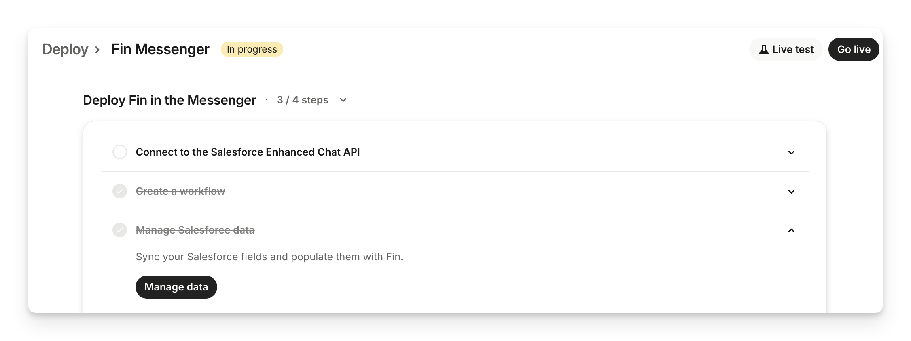911x341 pixels.
Task: Toggle the completed checkmark for Manage Salesforce data
Action: (120, 230)
